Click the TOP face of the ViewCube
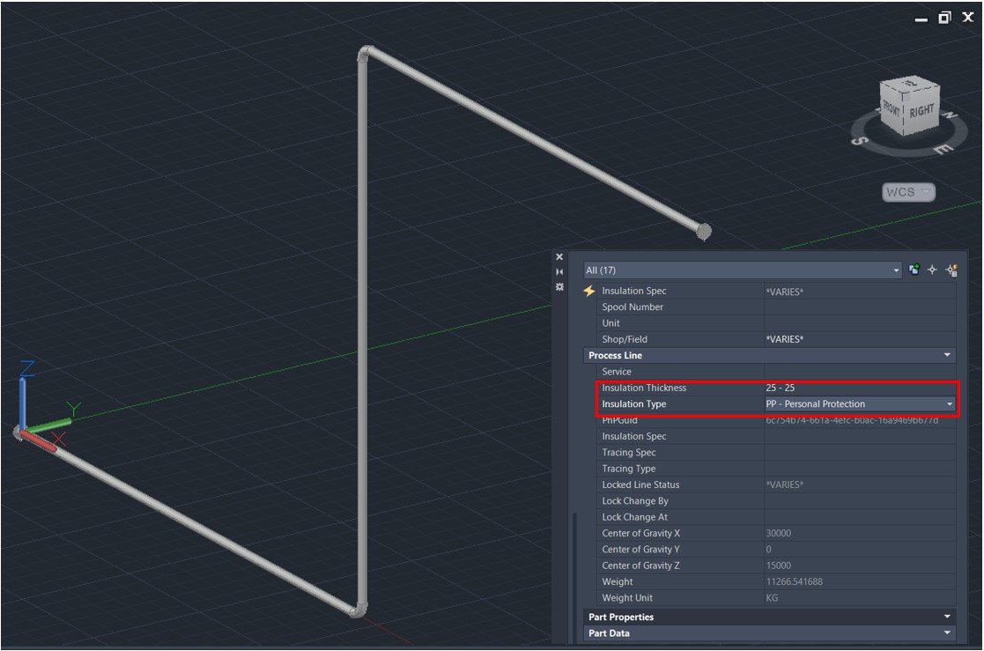Image resolution: width=984 pixels, height=651 pixels. tap(910, 84)
